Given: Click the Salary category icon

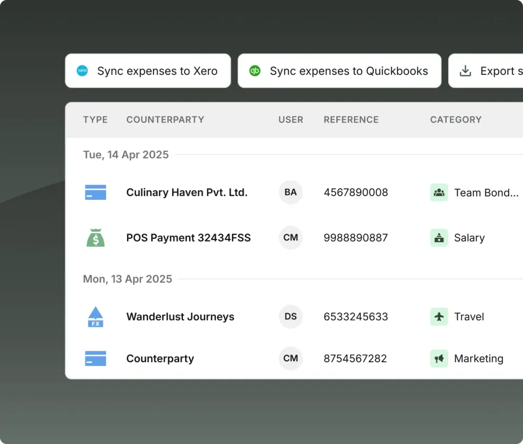Looking at the screenshot, I should 439,238.
